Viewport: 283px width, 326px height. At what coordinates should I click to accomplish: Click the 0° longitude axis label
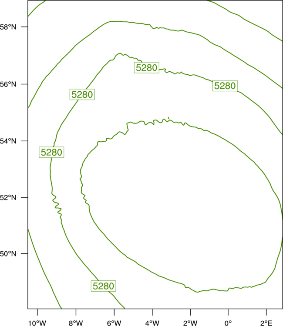pyautogui.click(x=228, y=323)
